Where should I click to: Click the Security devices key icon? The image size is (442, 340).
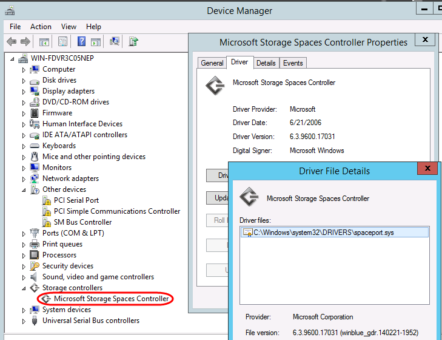[35, 266]
